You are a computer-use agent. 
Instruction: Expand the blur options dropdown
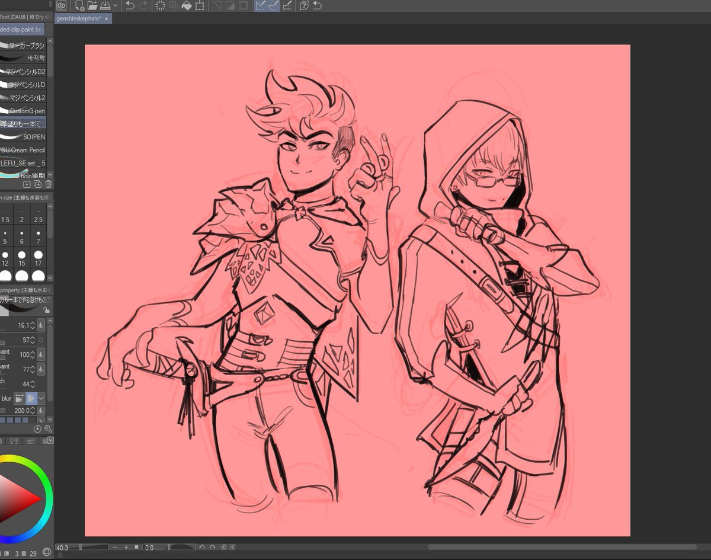[41, 399]
